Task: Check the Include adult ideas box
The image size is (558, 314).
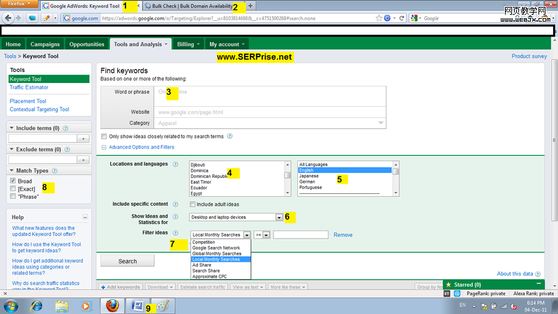Action: [x=193, y=204]
